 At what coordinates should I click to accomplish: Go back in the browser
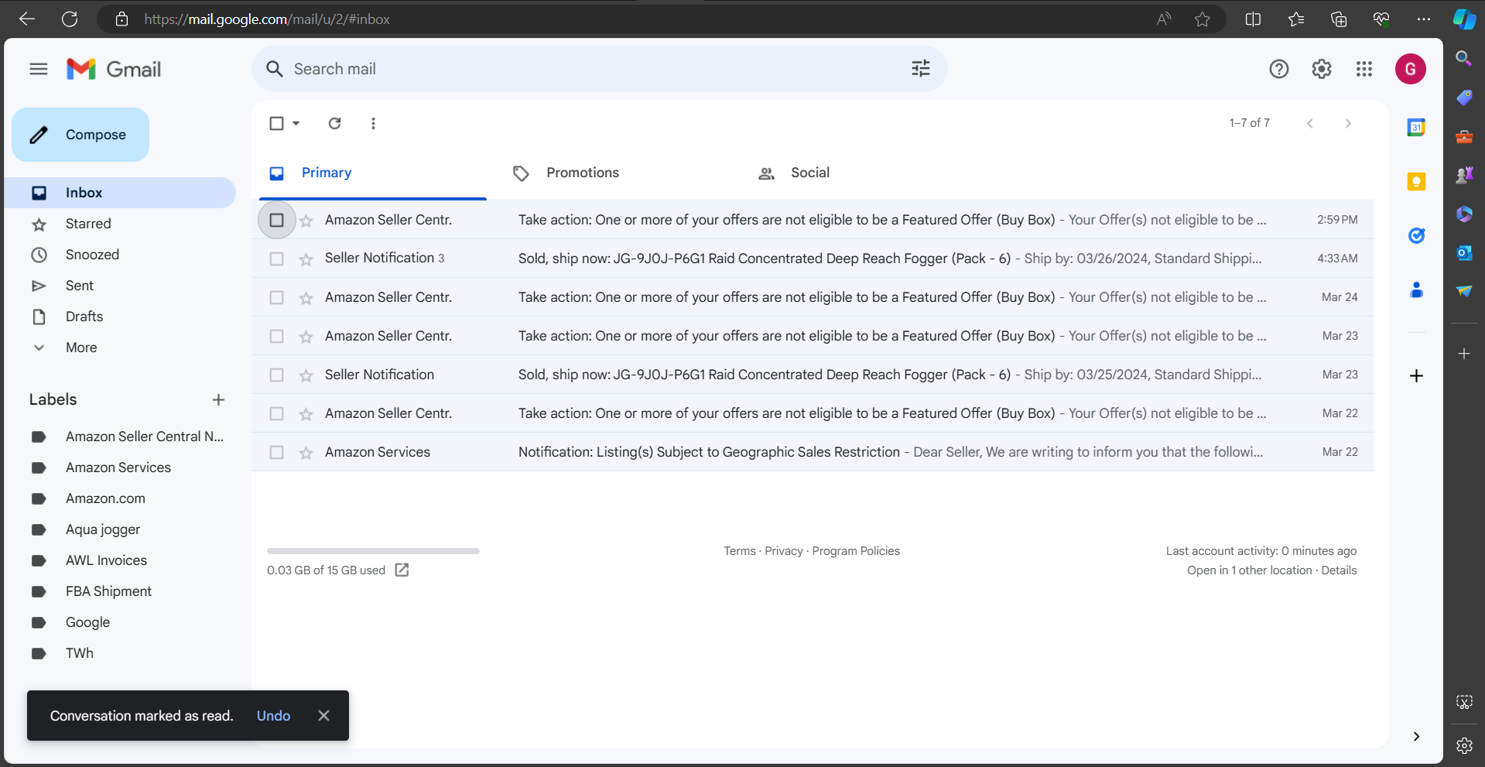(x=27, y=19)
